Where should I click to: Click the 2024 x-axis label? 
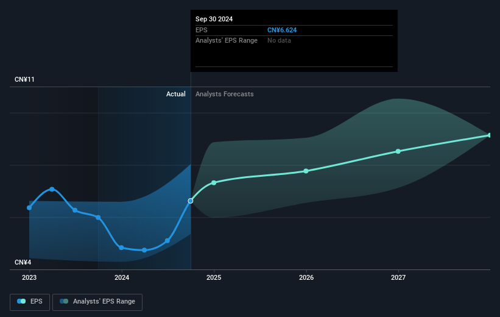(121, 277)
